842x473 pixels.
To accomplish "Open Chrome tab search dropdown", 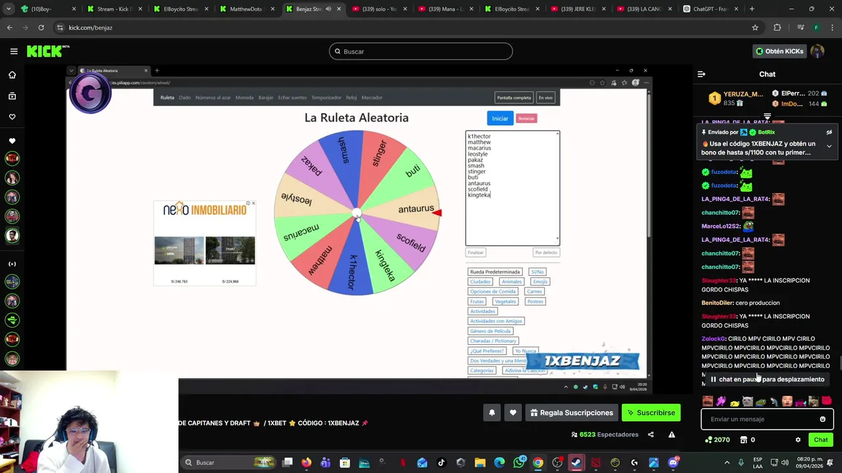I will click(9, 9).
